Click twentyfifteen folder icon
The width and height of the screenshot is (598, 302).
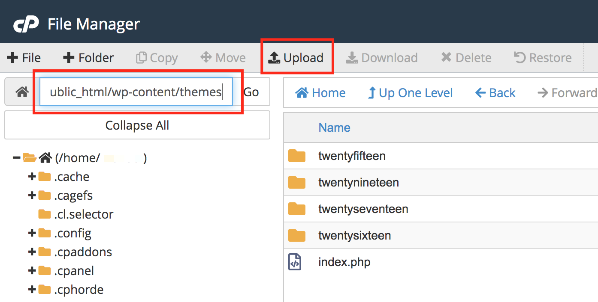coord(297,156)
